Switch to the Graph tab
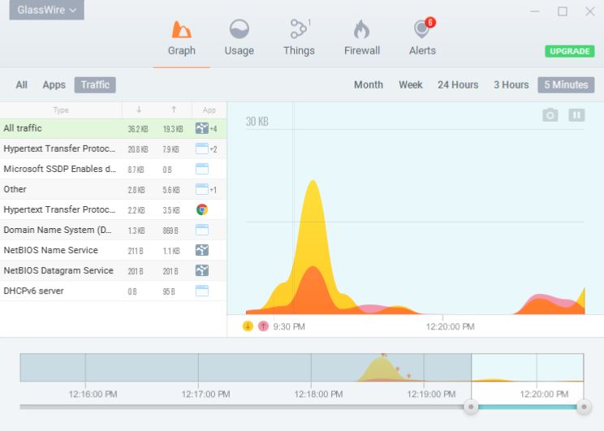Image resolution: width=604 pixels, height=431 pixels. click(181, 38)
